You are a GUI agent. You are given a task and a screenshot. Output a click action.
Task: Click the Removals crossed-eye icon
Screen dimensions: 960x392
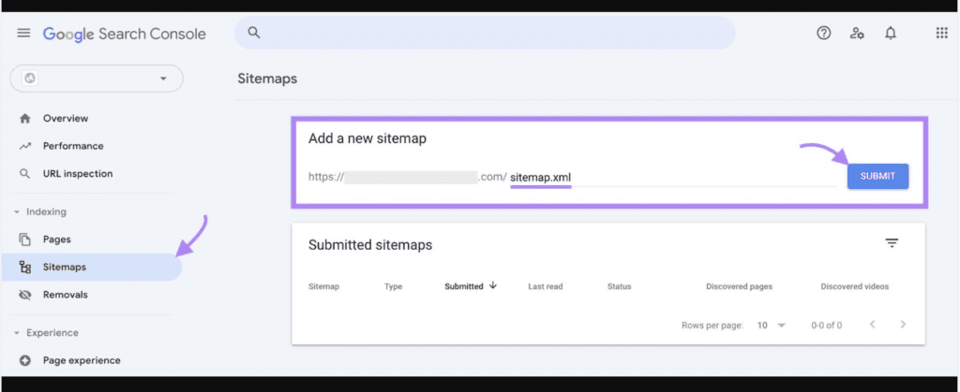coord(25,295)
